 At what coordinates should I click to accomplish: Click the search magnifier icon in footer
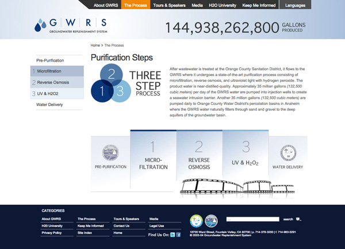[298, 219]
